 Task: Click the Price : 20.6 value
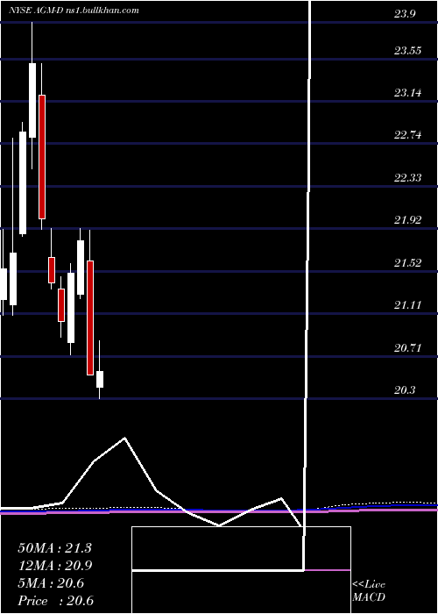pyautogui.click(x=55, y=601)
